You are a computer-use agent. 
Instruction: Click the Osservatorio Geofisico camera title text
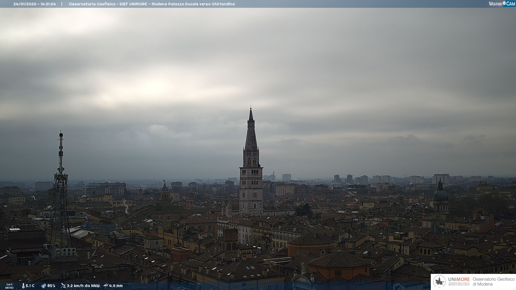tap(152, 4)
